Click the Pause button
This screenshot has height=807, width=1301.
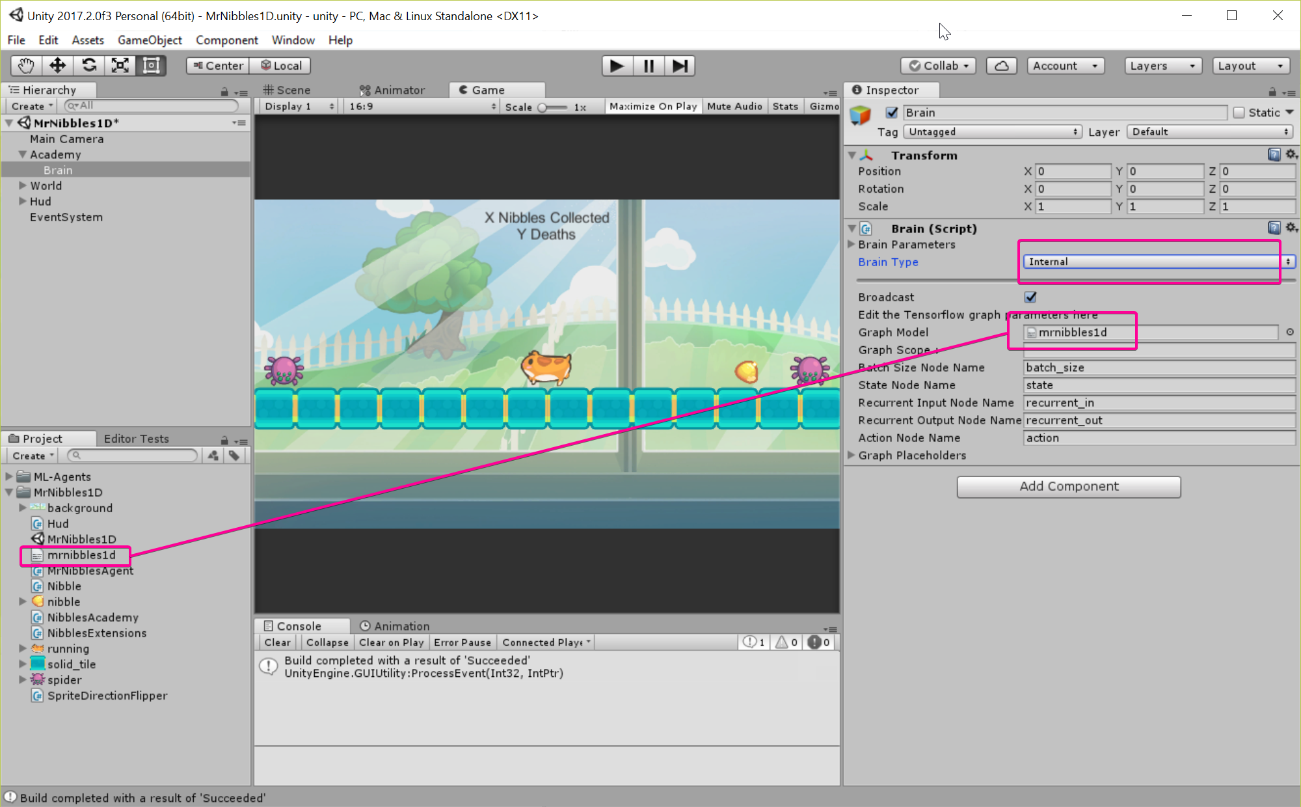point(649,66)
